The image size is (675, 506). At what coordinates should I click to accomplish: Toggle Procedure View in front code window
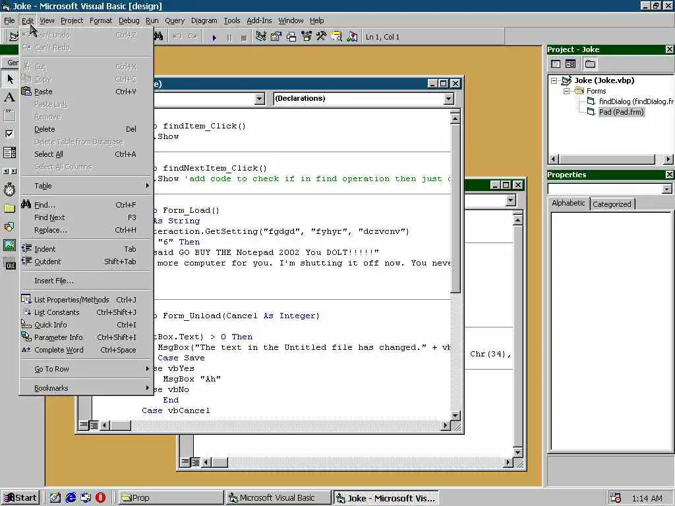click(x=84, y=425)
